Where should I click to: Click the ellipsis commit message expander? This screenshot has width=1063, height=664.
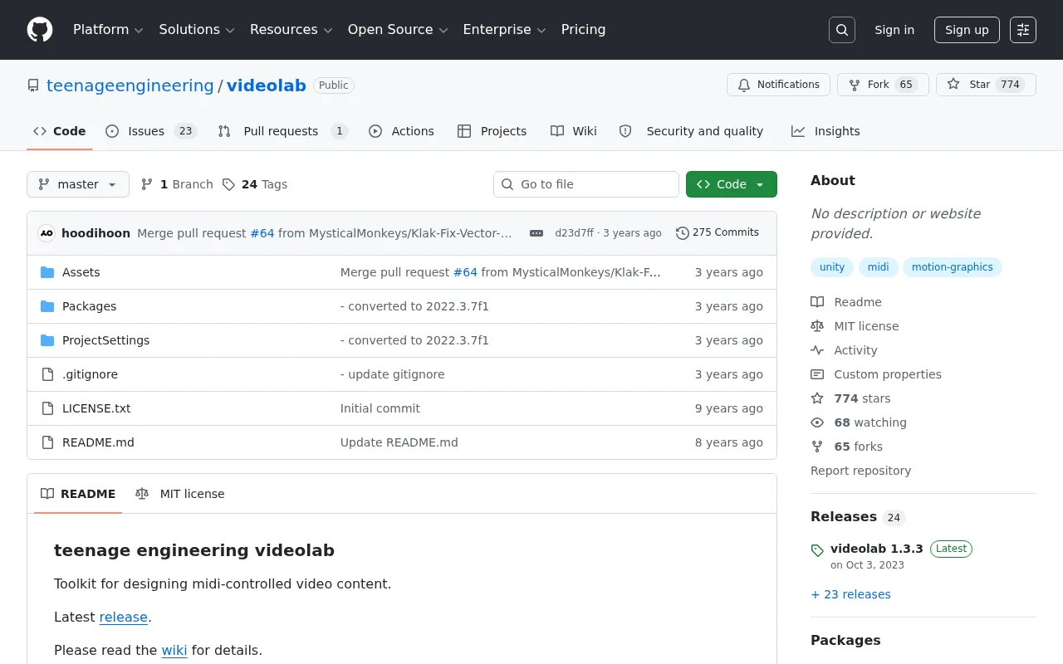click(x=536, y=233)
